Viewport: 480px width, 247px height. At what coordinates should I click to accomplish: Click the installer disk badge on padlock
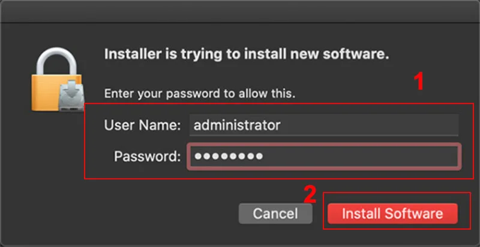[71, 95]
